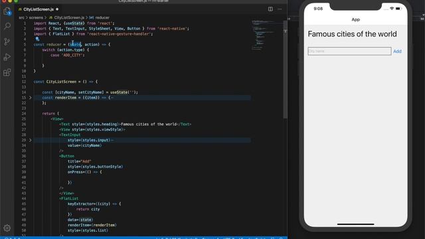Click the 'Famous cities of the world' heading
This screenshot has height=239, width=425.
[352, 34]
